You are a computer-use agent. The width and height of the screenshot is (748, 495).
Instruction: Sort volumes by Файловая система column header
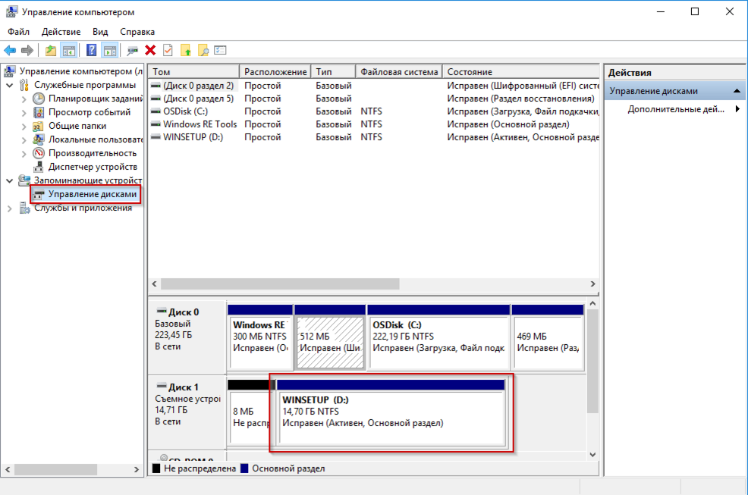pos(399,72)
